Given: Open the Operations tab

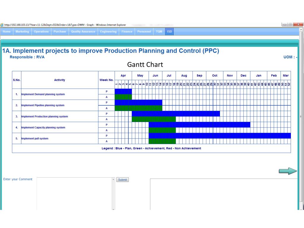Looking at the screenshot, I should [41, 31].
